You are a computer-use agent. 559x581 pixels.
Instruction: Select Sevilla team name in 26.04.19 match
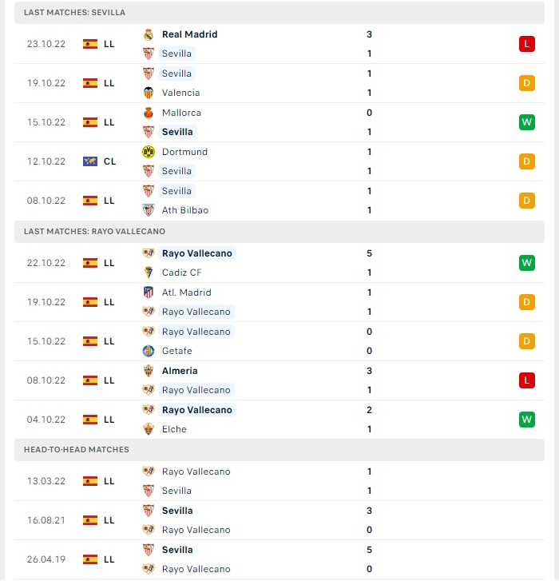[x=177, y=550]
